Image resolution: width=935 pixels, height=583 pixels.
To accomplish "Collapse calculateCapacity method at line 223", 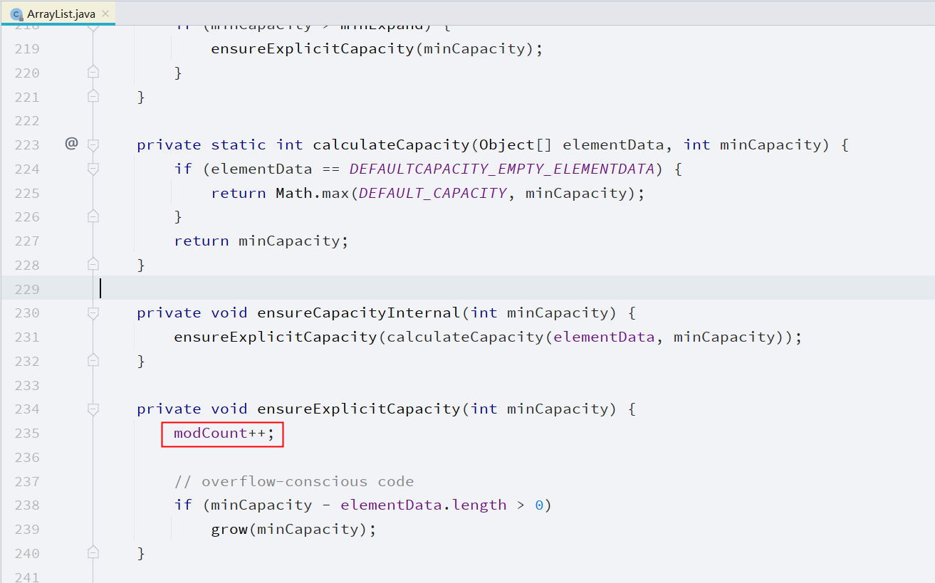I will [x=93, y=145].
